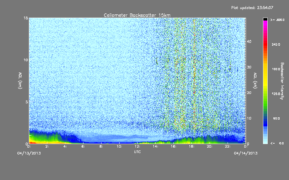Viewport: 289px width, 180px height.
Task: Click the "22:" hour tick on the UTC axis
Action: pos(228,147)
